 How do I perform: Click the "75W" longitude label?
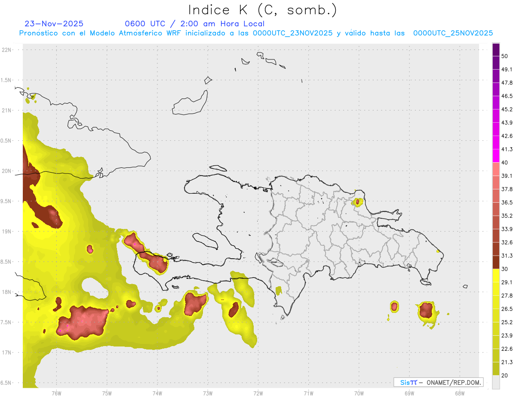click(107, 393)
